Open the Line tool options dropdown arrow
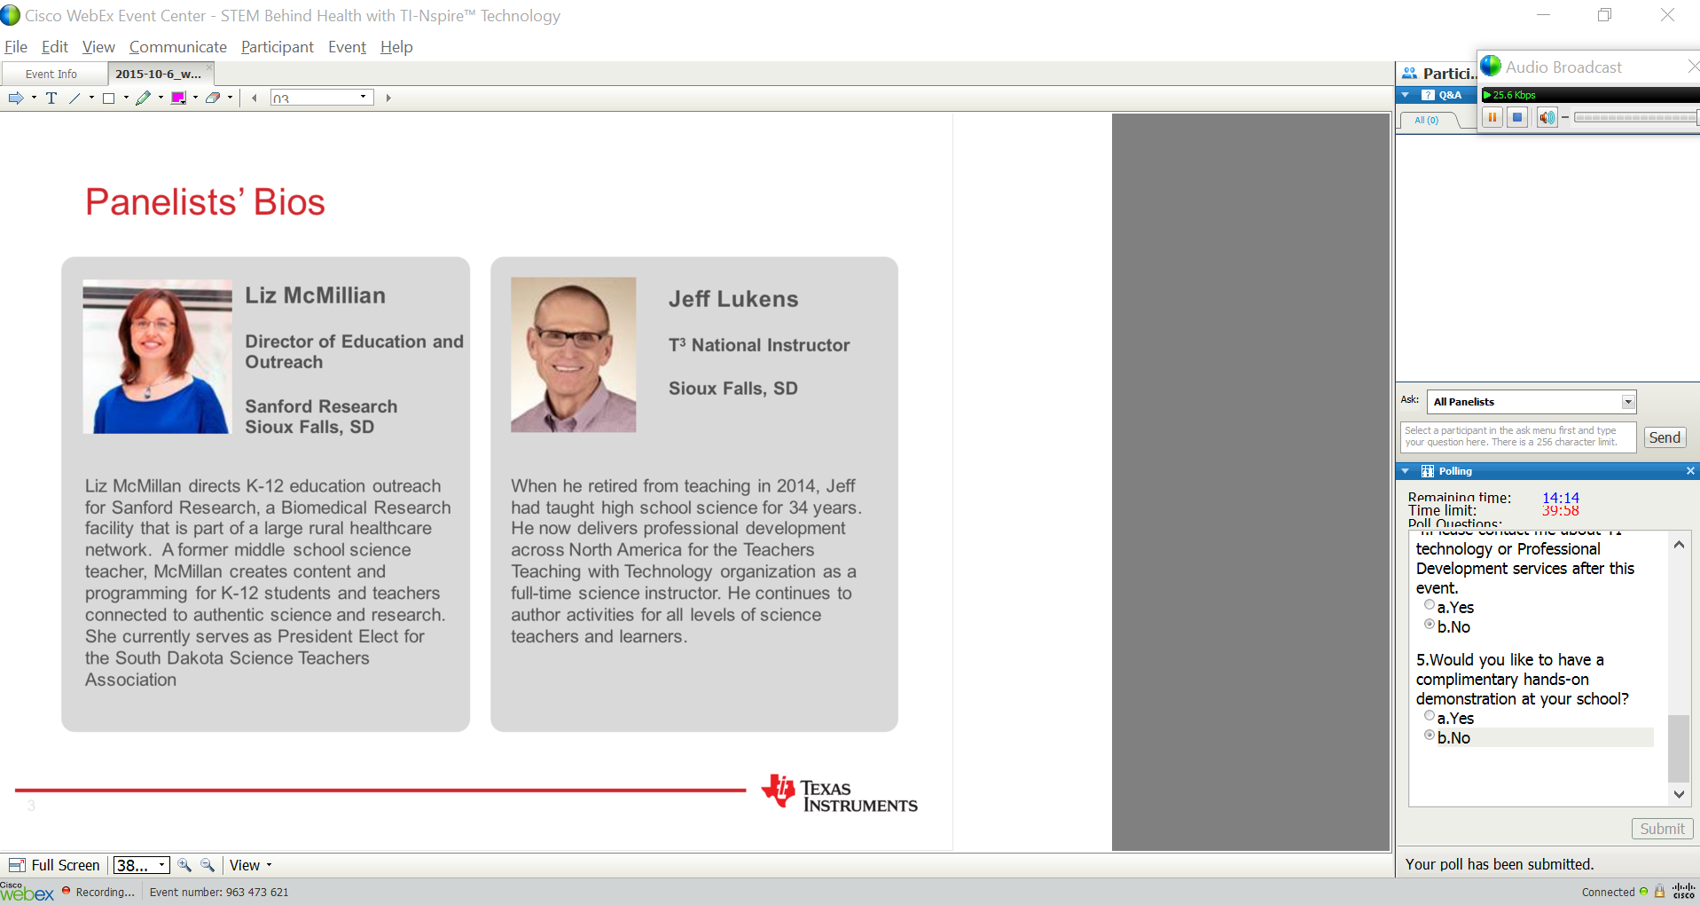1700x905 pixels. (91, 98)
